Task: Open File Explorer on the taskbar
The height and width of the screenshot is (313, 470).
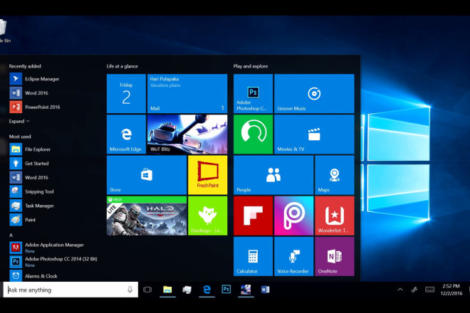Action: click(x=167, y=290)
